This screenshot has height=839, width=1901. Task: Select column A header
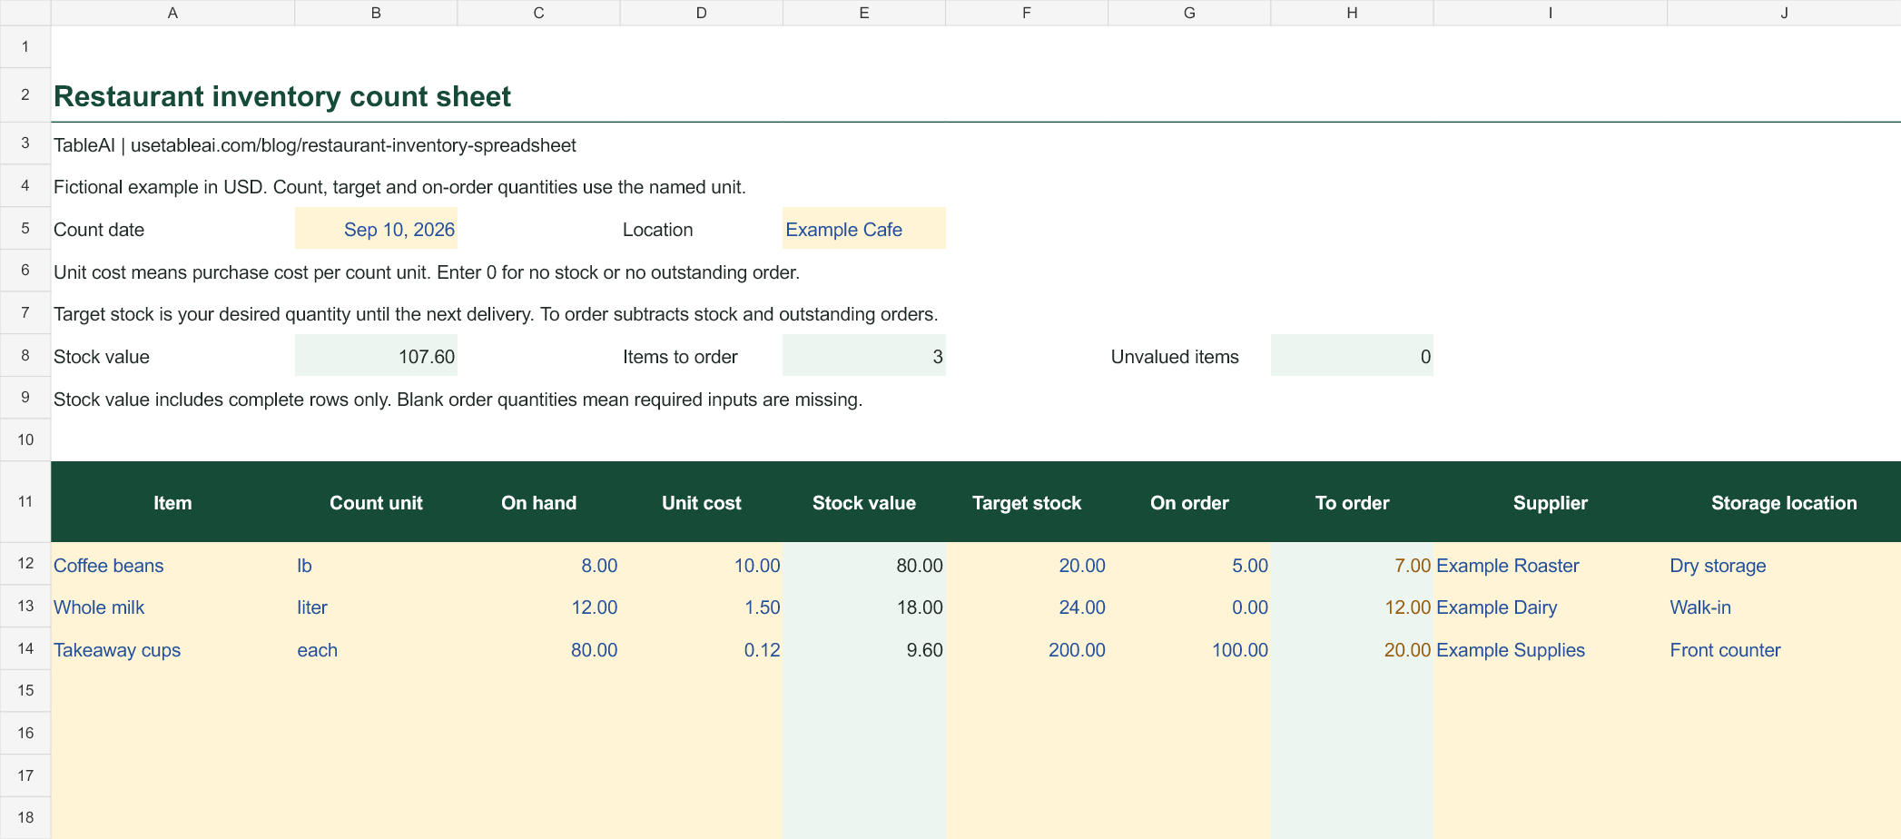click(x=172, y=13)
